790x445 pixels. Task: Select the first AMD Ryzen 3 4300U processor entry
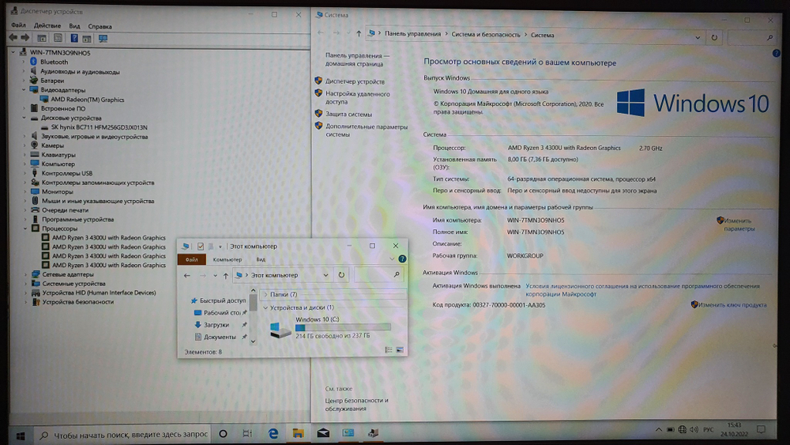tap(108, 238)
